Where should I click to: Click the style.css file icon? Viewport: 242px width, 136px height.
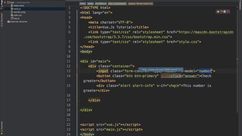click(12, 15)
